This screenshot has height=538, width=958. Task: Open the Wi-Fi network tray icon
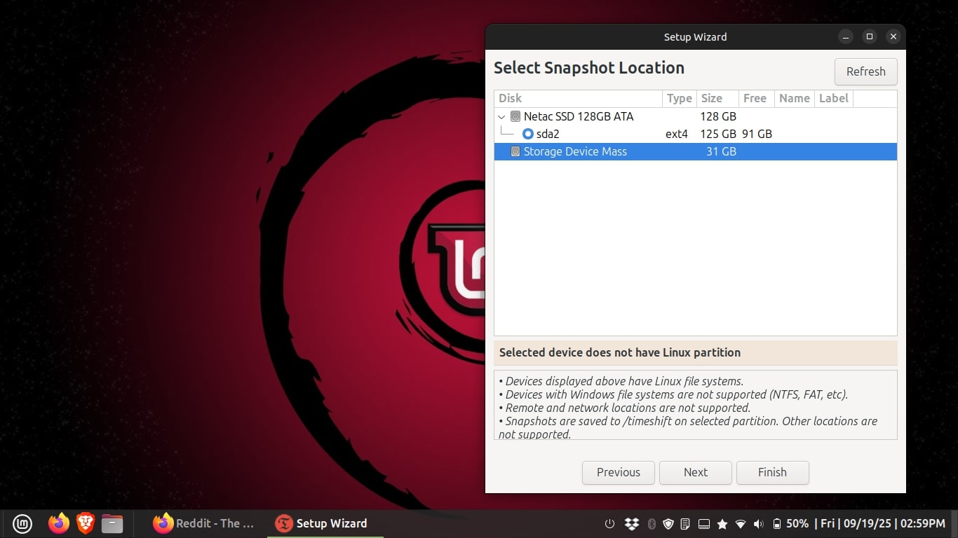(741, 524)
